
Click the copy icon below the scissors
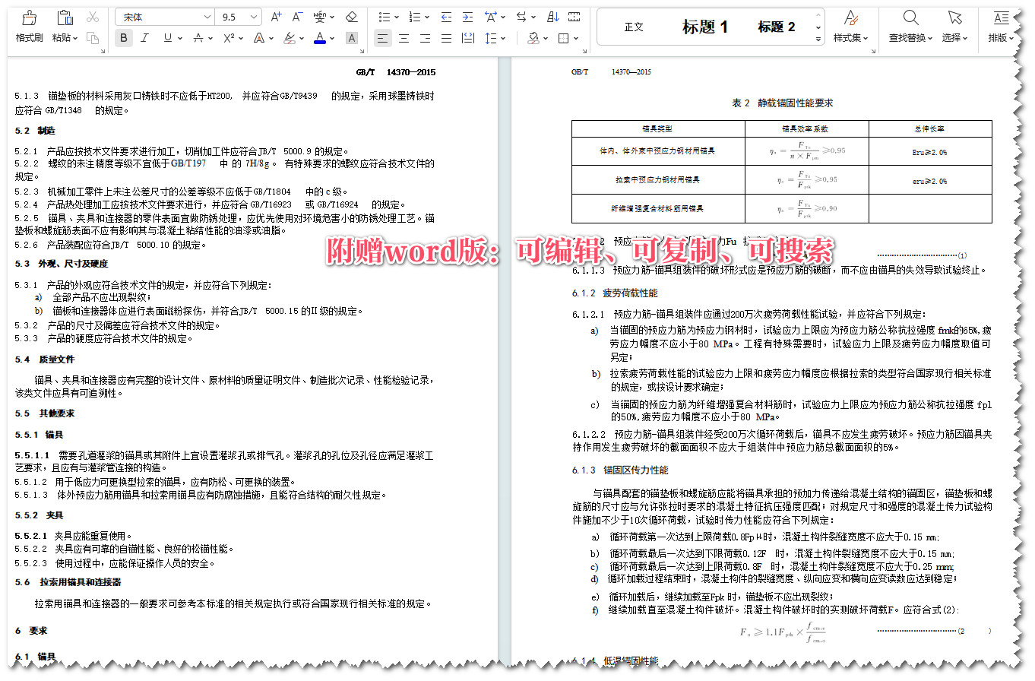point(93,39)
